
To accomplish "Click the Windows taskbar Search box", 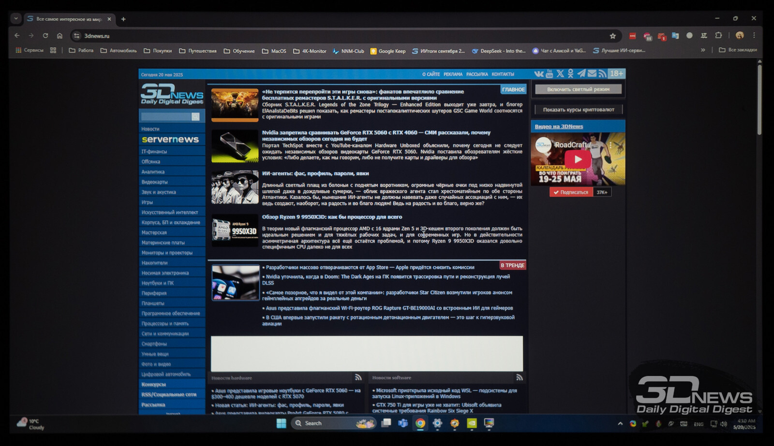I will (333, 423).
